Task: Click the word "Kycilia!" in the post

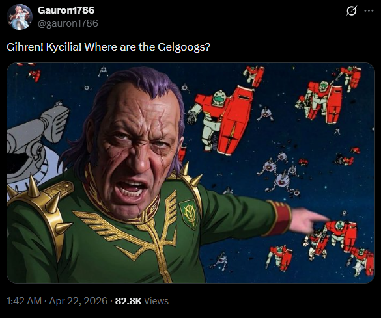Action: point(64,47)
